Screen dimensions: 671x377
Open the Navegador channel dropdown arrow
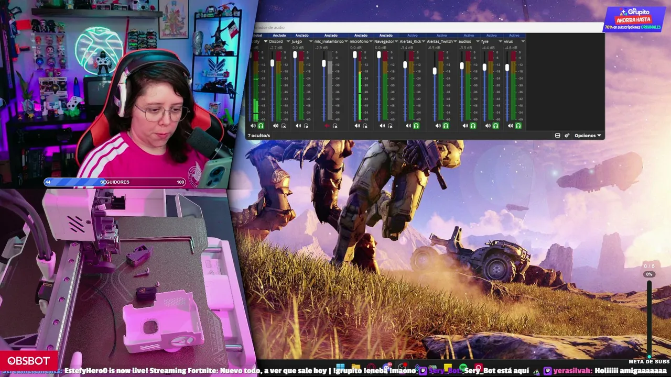click(397, 41)
